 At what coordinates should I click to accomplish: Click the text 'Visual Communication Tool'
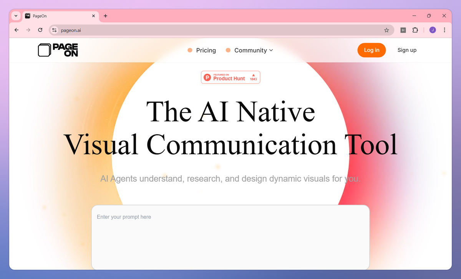pos(230,145)
